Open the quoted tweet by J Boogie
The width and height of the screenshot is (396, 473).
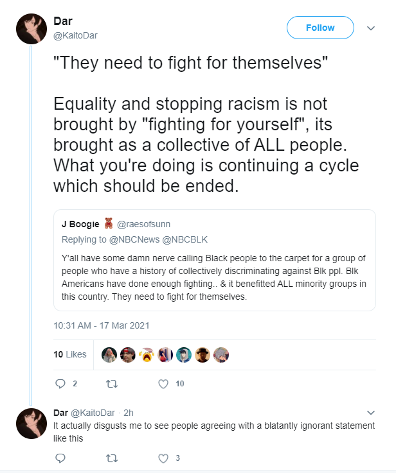(x=215, y=260)
